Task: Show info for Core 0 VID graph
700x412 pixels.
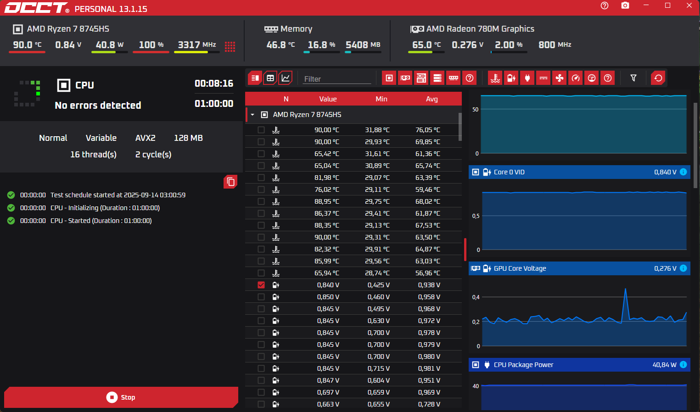Action: (x=683, y=172)
